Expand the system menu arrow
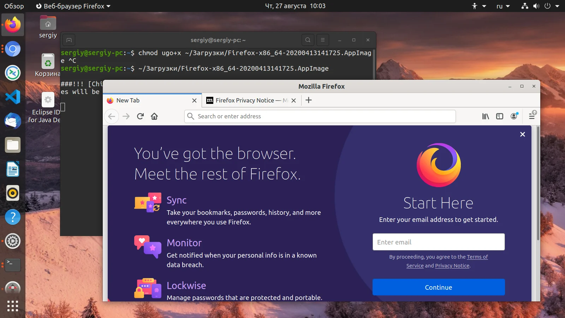Viewport: 565px width, 318px height. pos(557,6)
